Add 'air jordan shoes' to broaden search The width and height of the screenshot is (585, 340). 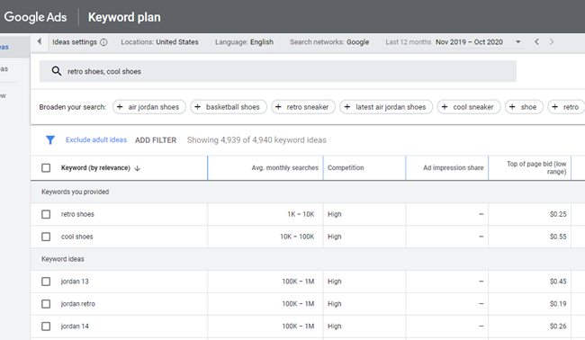149,107
